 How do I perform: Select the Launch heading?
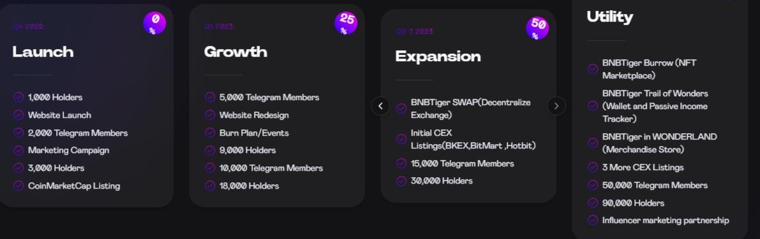point(43,52)
